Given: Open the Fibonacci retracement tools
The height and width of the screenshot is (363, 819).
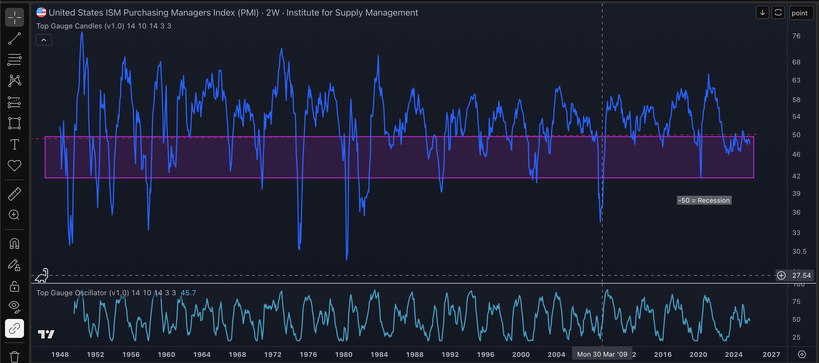Looking at the screenshot, I should [x=14, y=59].
